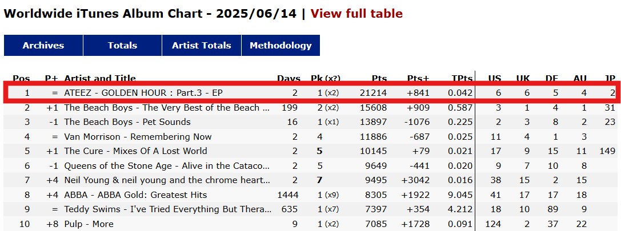Click the Pulp - More entry

tap(89, 224)
